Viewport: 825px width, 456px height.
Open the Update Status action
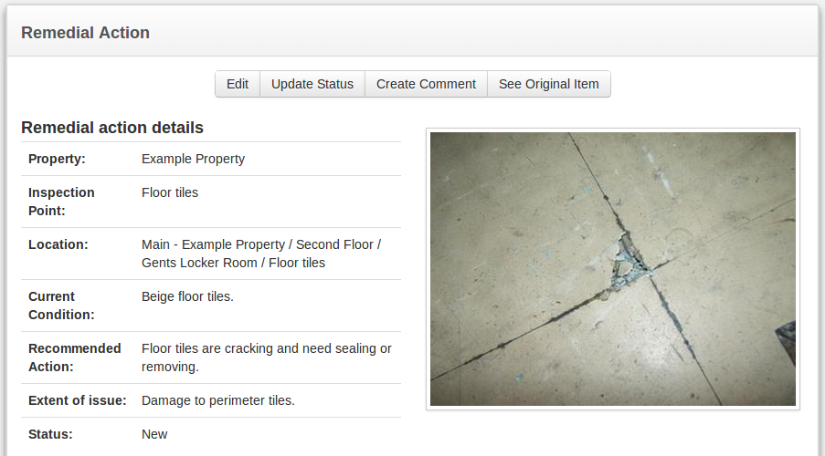coord(312,84)
